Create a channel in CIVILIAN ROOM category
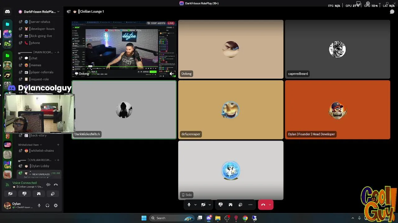This screenshot has width=398, height=223. click(58, 160)
